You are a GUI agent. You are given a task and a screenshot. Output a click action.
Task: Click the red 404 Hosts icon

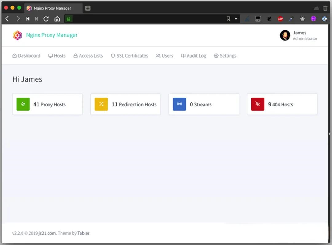(x=258, y=104)
